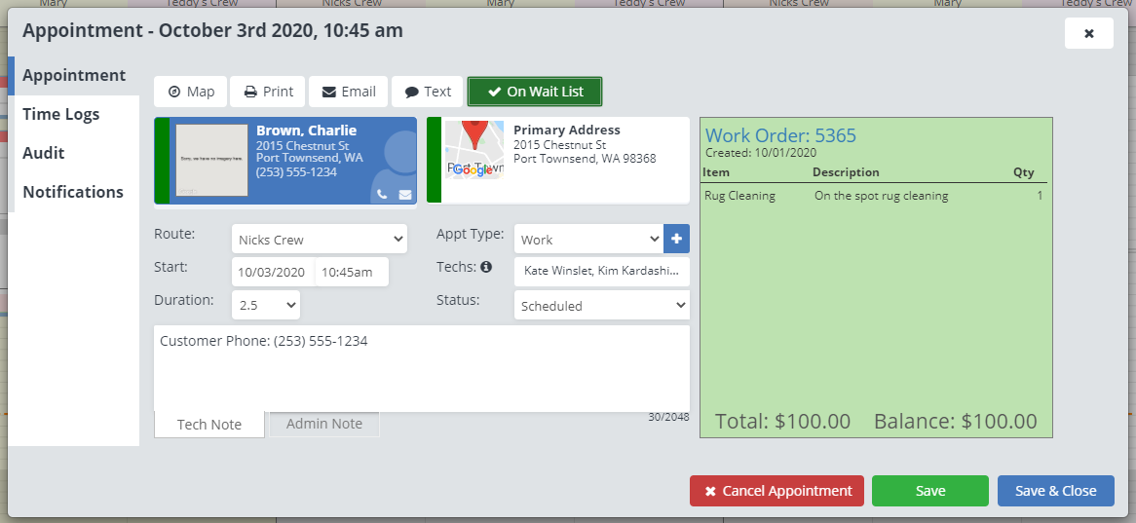Switch to the Time Logs tab
1136x523 pixels.
(61, 114)
